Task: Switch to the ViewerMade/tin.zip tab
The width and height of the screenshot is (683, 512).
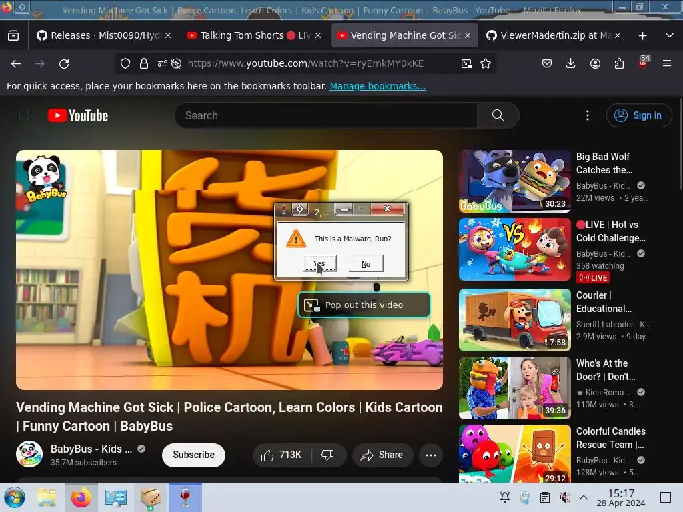Action: (x=554, y=35)
